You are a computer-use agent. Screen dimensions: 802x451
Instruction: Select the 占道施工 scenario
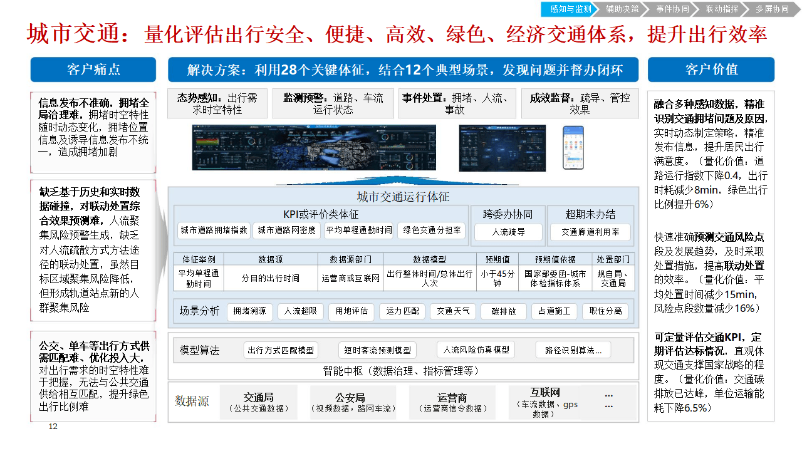click(x=554, y=311)
